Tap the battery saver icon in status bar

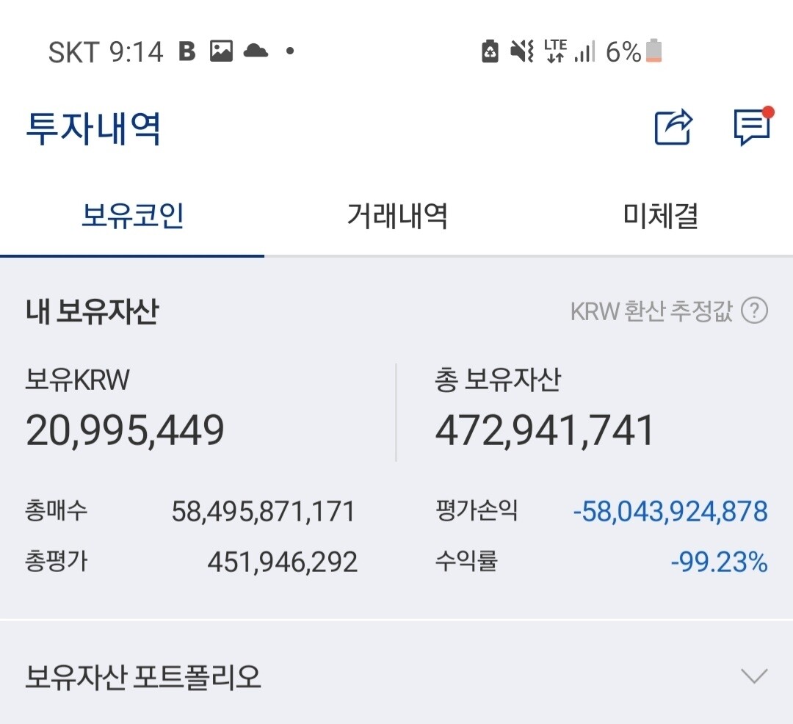point(490,51)
